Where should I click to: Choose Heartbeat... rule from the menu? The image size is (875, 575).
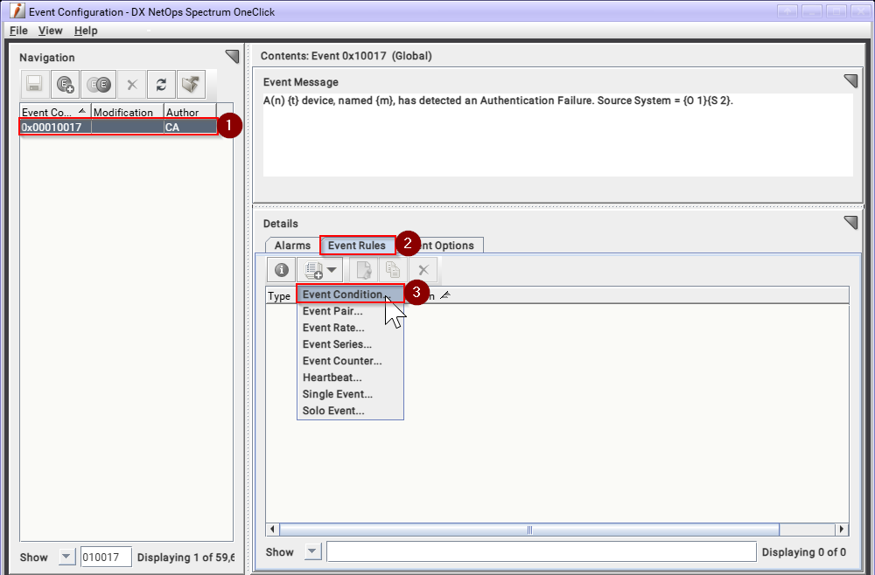(x=332, y=378)
